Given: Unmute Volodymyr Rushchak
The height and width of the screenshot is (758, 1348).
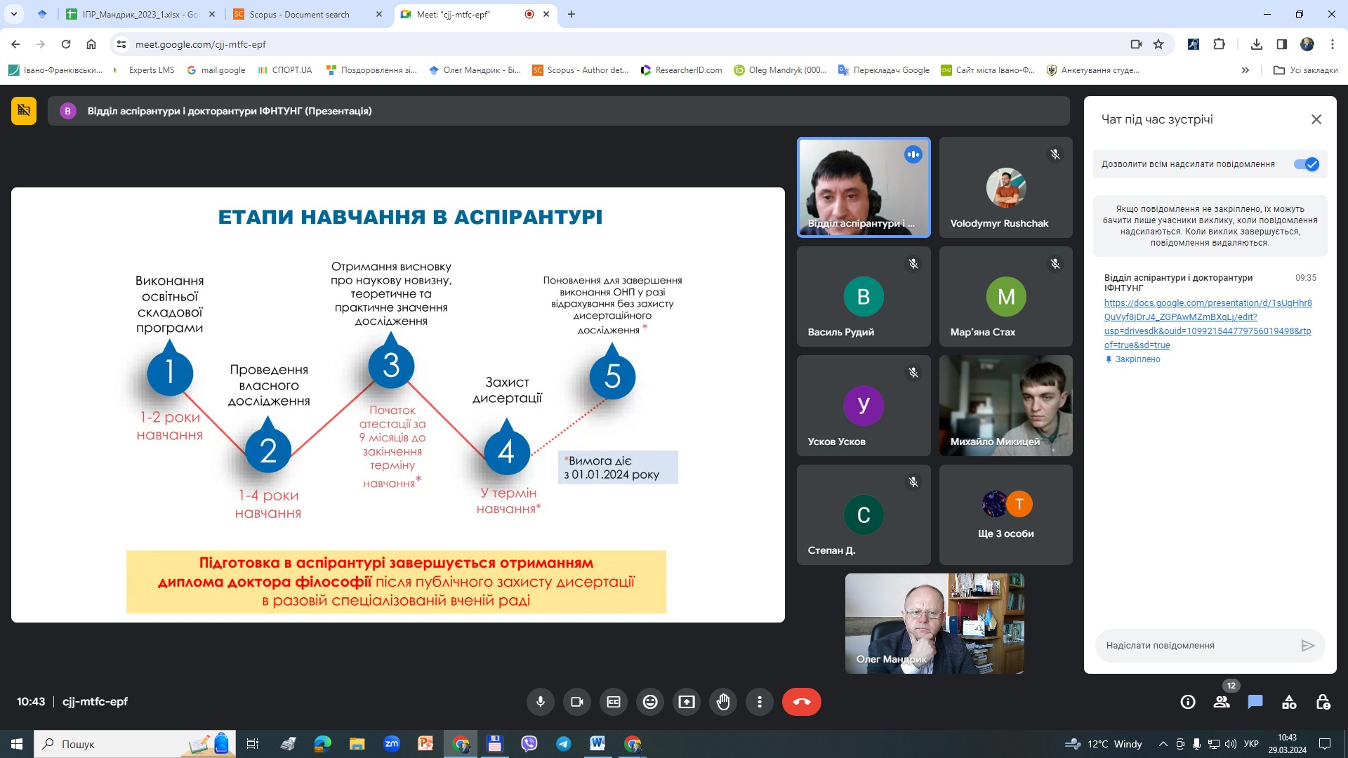Looking at the screenshot, I should coord(1055,154).
